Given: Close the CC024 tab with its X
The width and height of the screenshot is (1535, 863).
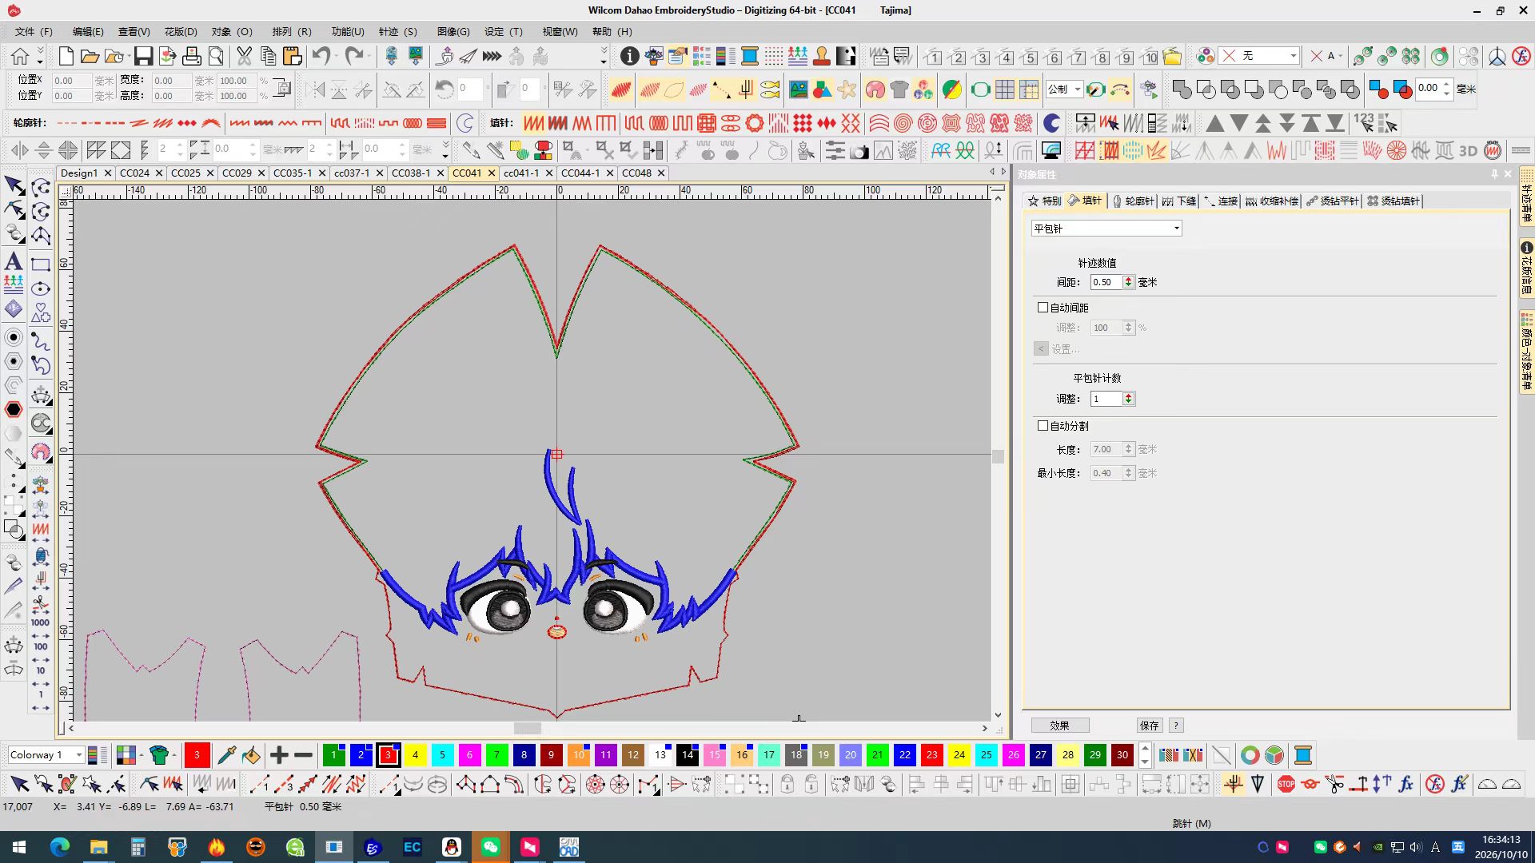Looking at the screenshot, I should 159,173.
